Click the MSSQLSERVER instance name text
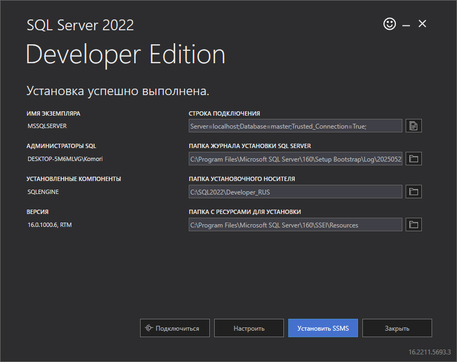Viewport: 457px width, 362px height. tap(47, 126)
